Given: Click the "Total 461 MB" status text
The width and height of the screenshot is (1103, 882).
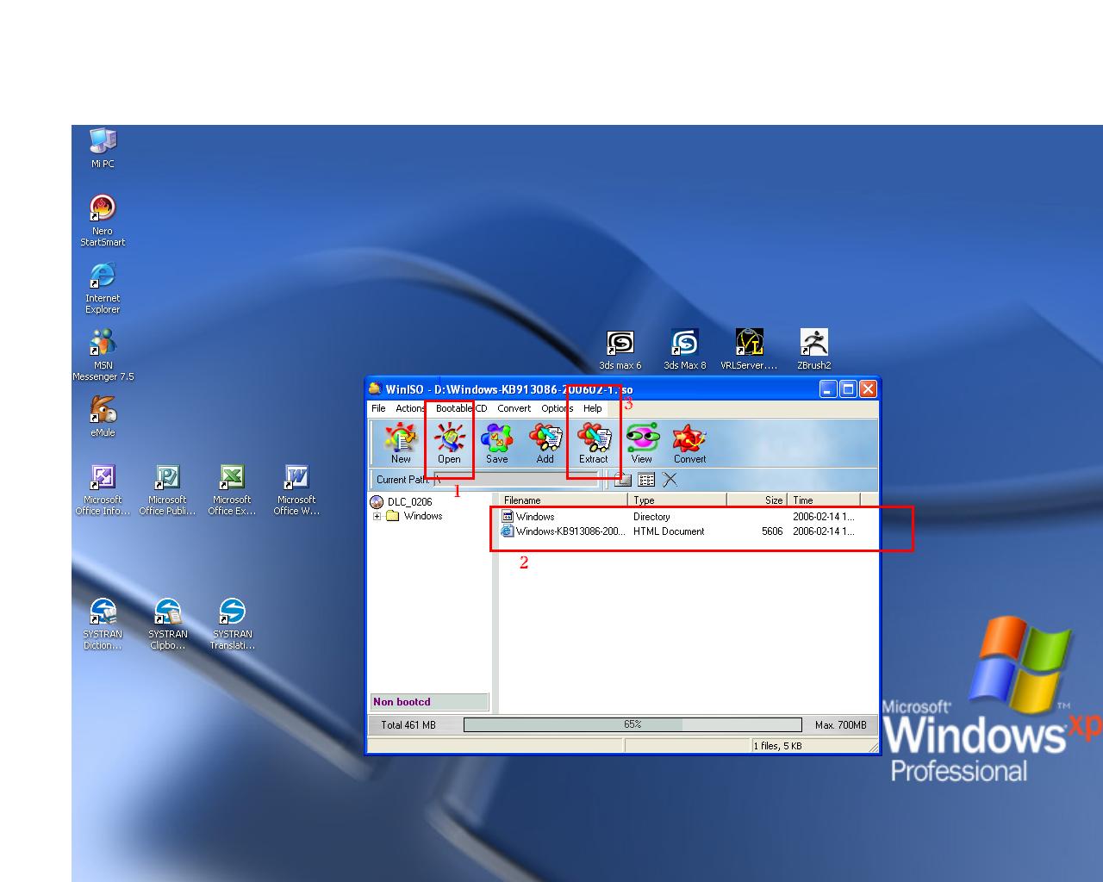Looking at the screenshot, I should coord(408,725).
